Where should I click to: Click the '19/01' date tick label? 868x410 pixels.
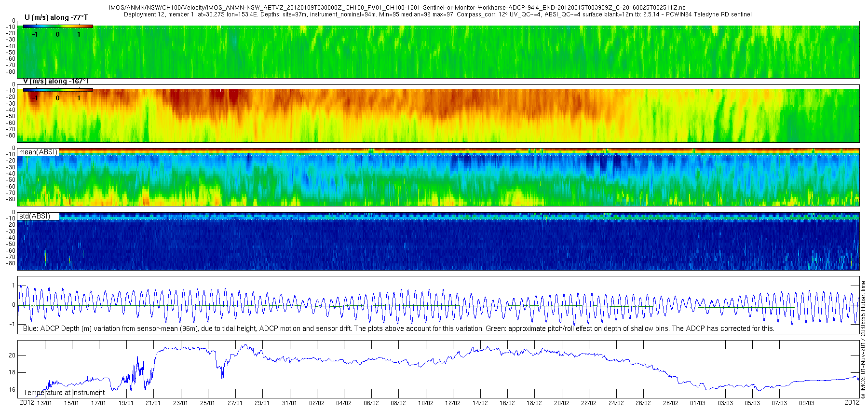(126, 403)
